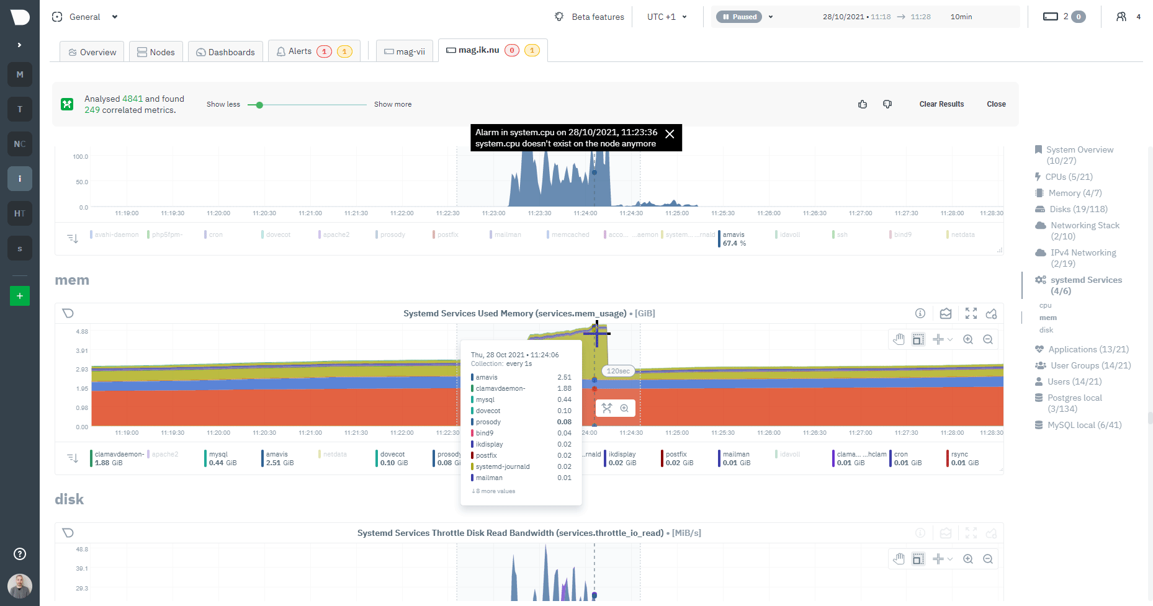1153x606 pixels.
Task: Expand the play mode dropdown arrow
Action: [771, 17]
